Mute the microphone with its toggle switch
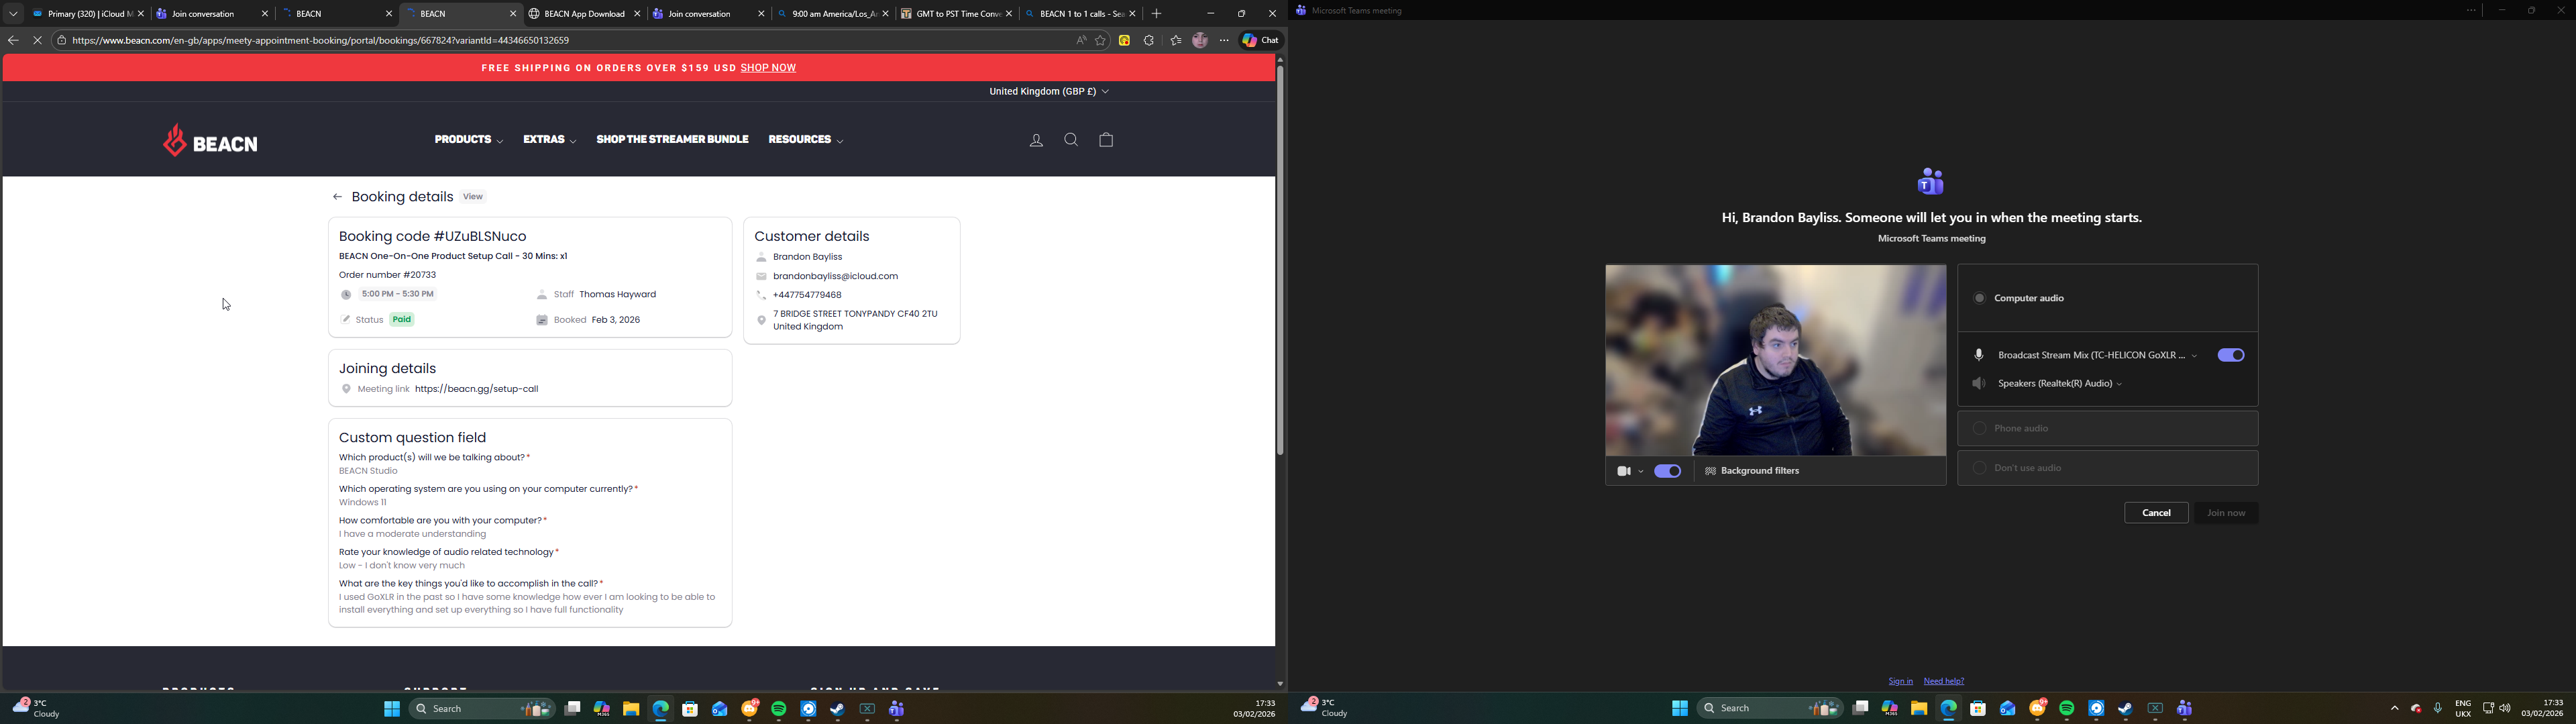 click(2230, 355)
